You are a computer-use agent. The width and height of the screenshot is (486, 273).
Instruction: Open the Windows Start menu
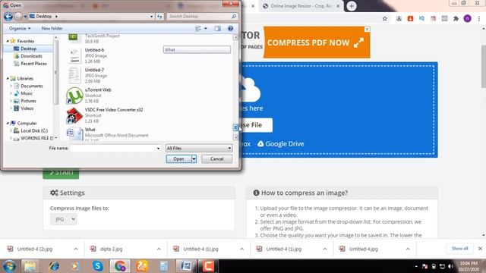10,266
